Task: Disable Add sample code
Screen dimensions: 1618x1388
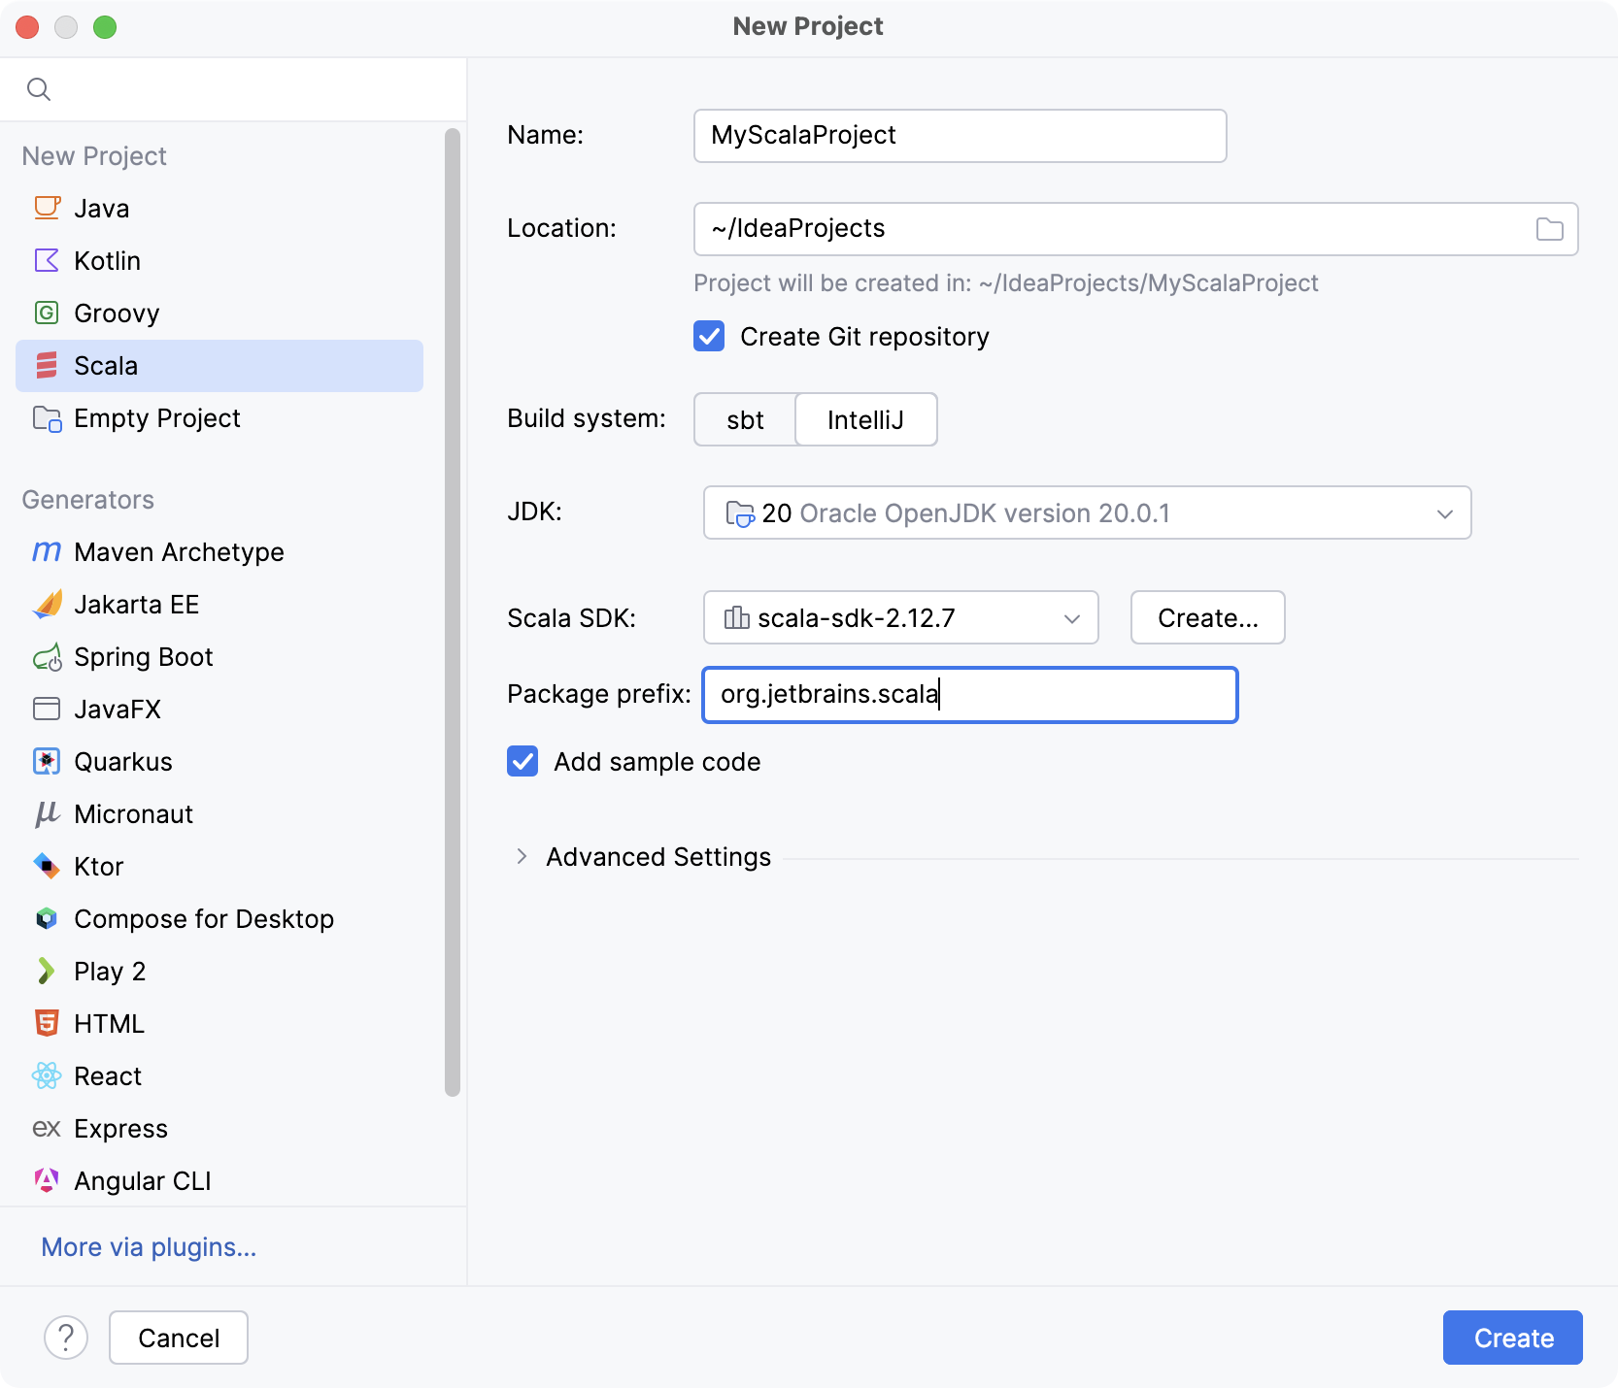Action: (522, 761)
